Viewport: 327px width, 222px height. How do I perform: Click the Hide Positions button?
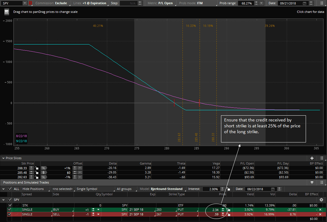32,189
